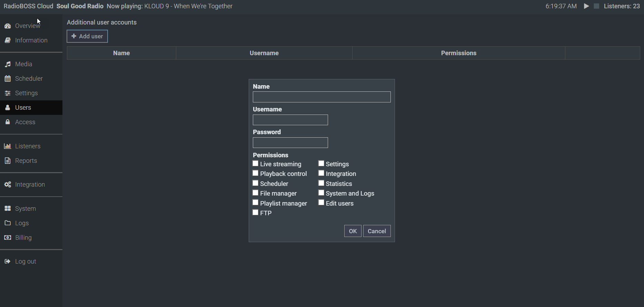Enable Edit users permission
Image resolution: width=644 pixels, height=307 pixels.
point(321,203)
